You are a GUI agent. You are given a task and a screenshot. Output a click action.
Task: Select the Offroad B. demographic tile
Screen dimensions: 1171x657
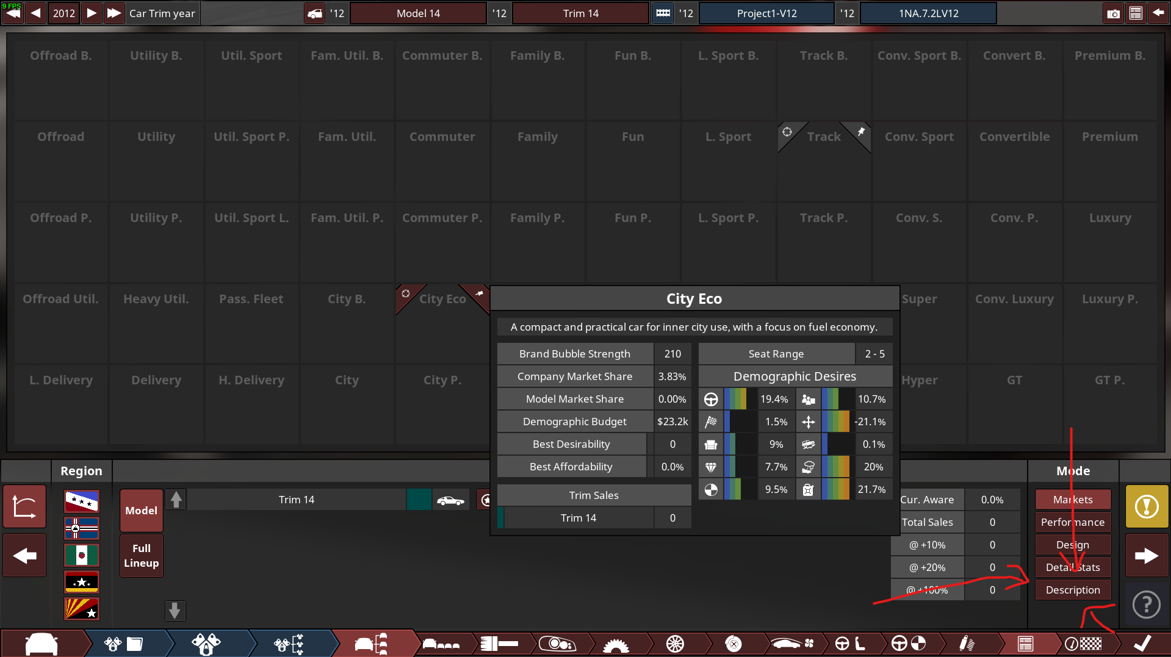click(61, 80)
